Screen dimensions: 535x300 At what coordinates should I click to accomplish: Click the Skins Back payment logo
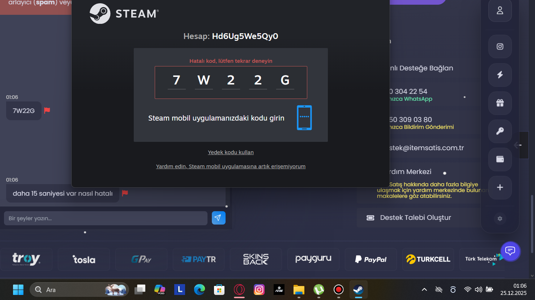256,259
